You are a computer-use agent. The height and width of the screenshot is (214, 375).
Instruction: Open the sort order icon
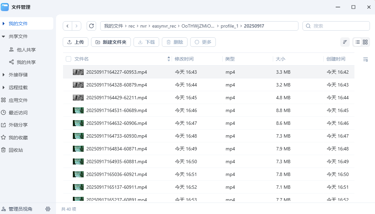[345, 42]
